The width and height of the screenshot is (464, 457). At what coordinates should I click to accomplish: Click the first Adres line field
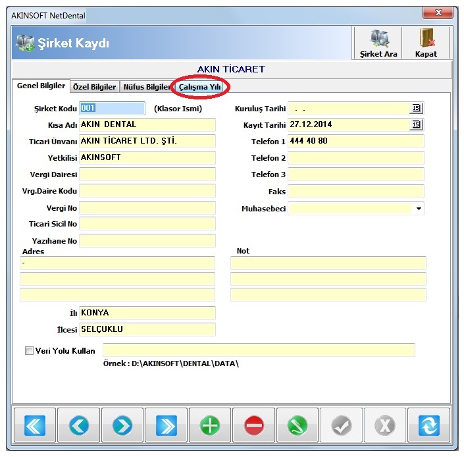tap(117, 263)
